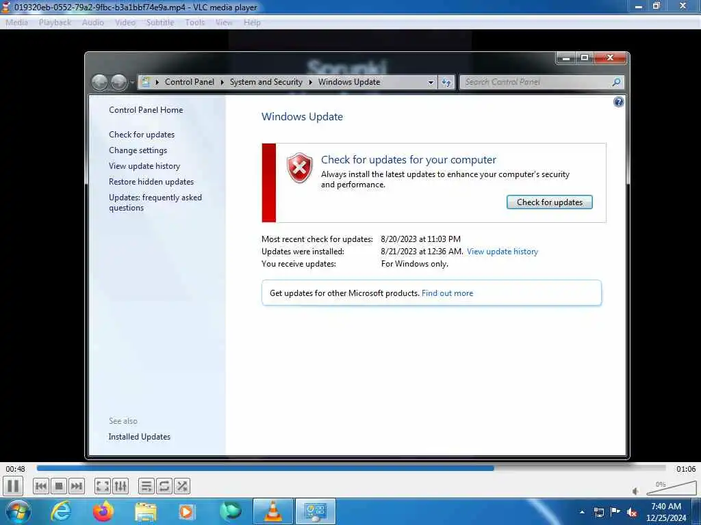Screen dimensions: 701x525
Task: Click View update history next to install date
Action: click(x=502, y=252)
